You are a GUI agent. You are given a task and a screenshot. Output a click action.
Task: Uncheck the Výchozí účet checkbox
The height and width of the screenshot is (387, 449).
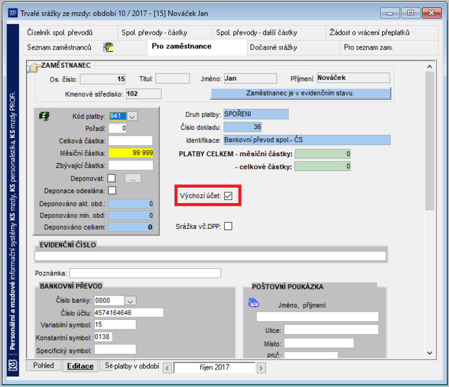[228, 196]
